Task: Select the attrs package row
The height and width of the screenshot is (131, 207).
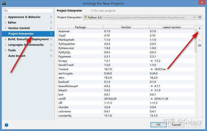Action: [x=126, y=78]
